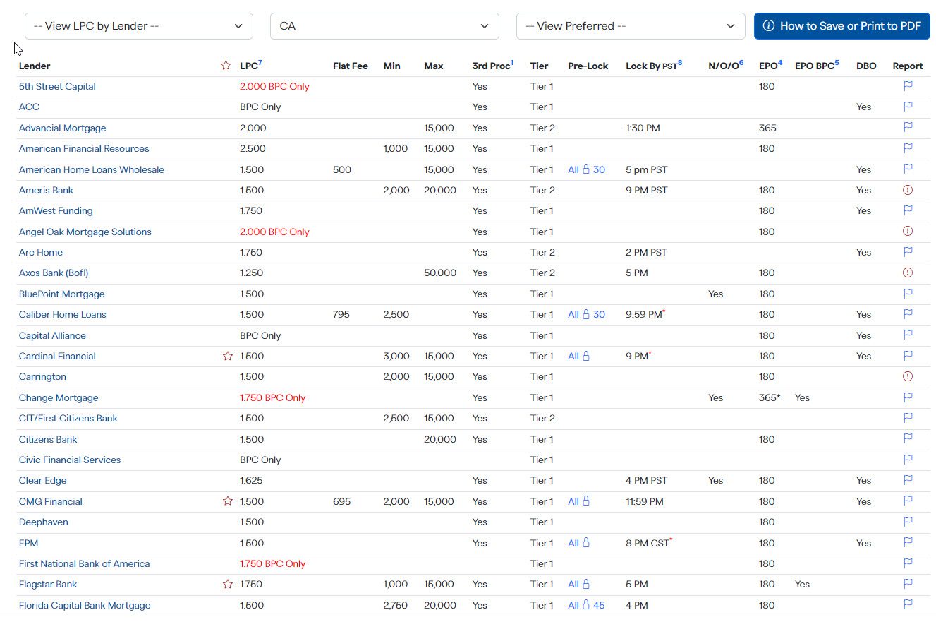Click the star icon in the table header
This screenshot has width=936, height=622.
226,65
